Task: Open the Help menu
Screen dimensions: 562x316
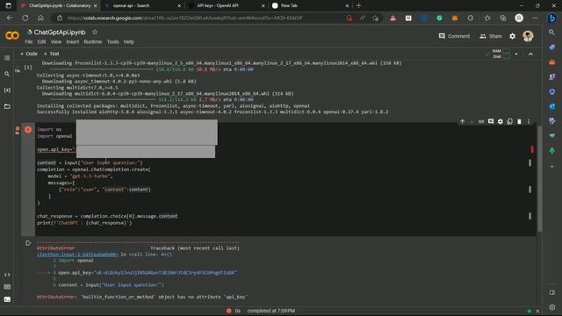Action: click(129, 42)
